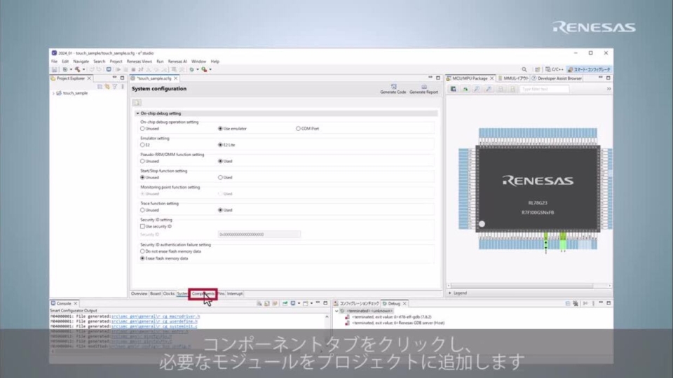Select the Use emulator radio button

[220, 129]
